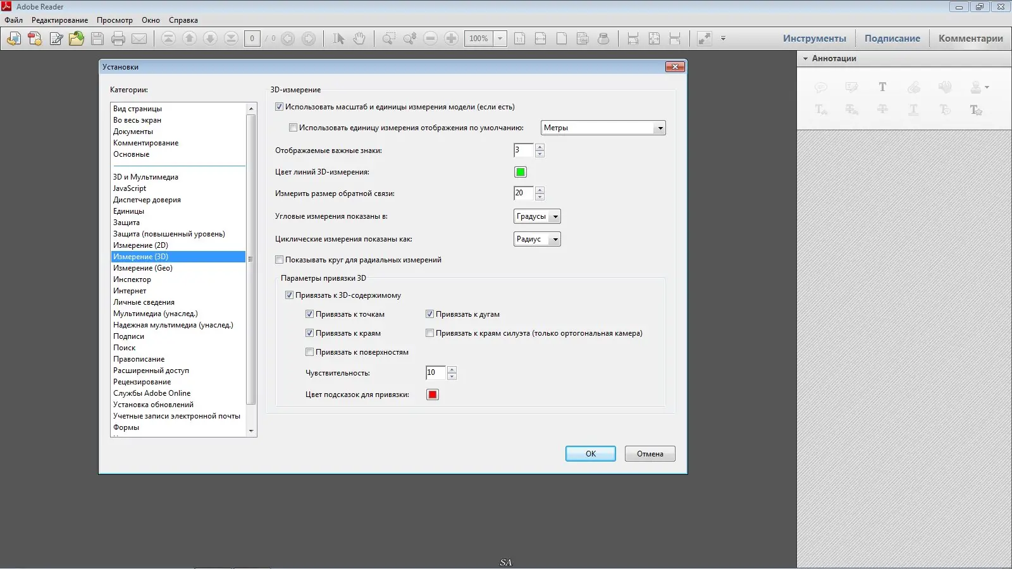The width and height of the screenshot is (1012, 569).
Task: Enable 'Привязать к поверхностям'
Action: (x=309, y=352)
